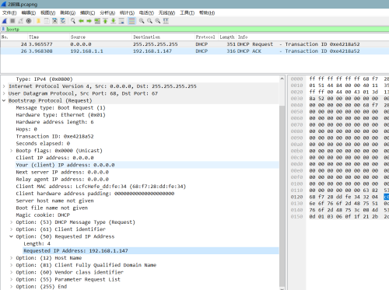Image resolution: width=389 pixels, height=290 pixels.
Task: Click the bootp display filter field
Action: (197, 29)
